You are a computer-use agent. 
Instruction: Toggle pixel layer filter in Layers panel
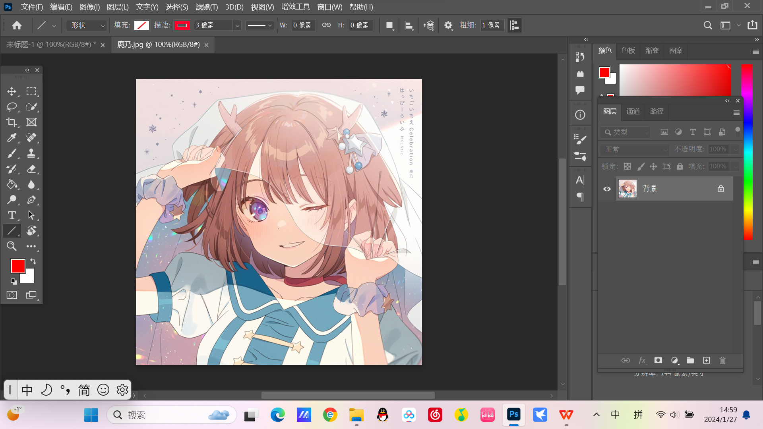point(664,132)
